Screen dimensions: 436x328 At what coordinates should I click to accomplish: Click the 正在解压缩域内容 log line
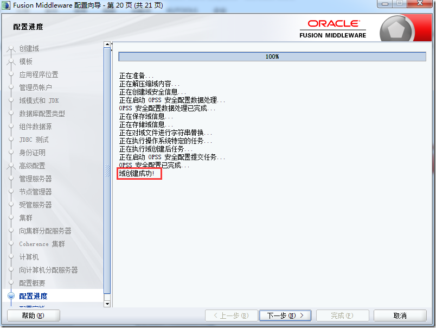pos(149,84)
